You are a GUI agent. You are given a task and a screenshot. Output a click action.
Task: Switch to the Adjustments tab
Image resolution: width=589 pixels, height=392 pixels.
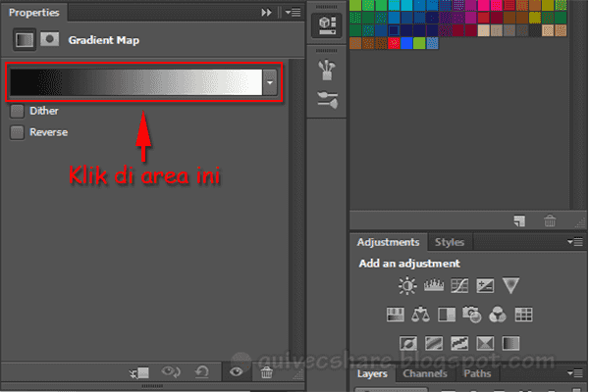point(388,242)
